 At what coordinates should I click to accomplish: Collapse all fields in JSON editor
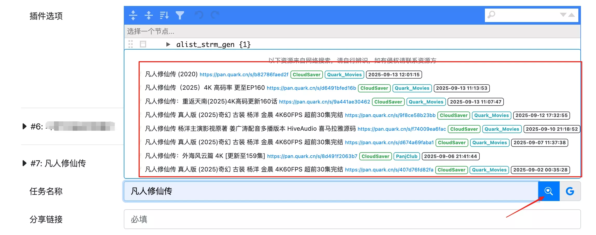click(149, 15)
